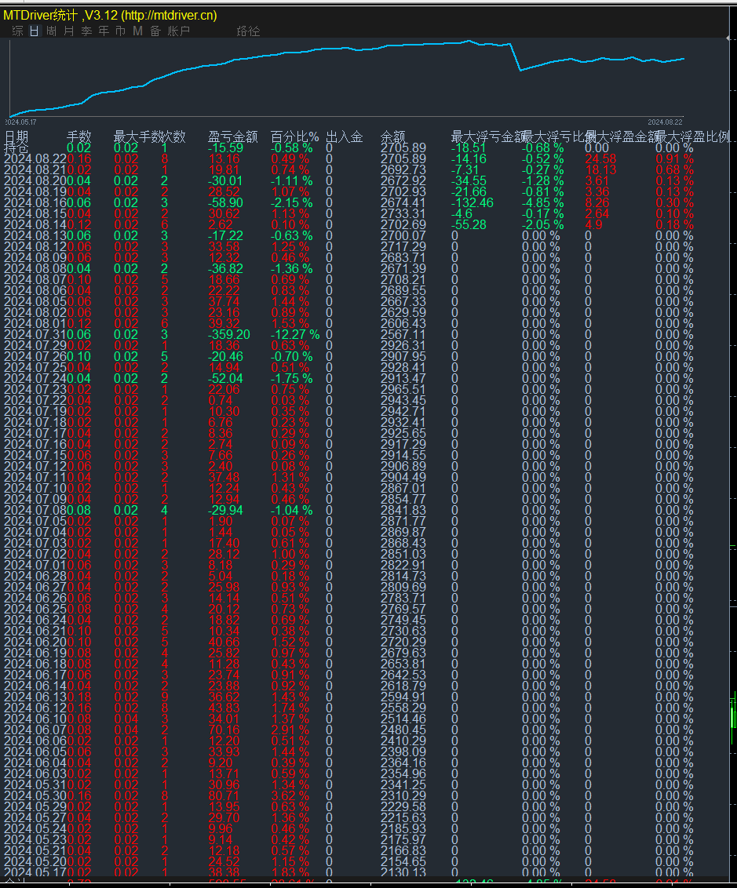Open the mtdriver.cn title link
This screenshot has width=737, height=888.
click(x=170, y=15)
